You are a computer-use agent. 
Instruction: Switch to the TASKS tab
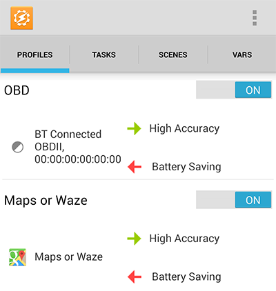click(104, 54)
